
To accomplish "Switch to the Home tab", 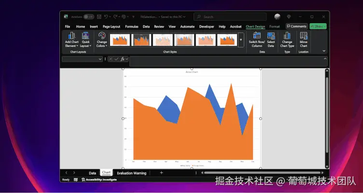I will 81,27.
